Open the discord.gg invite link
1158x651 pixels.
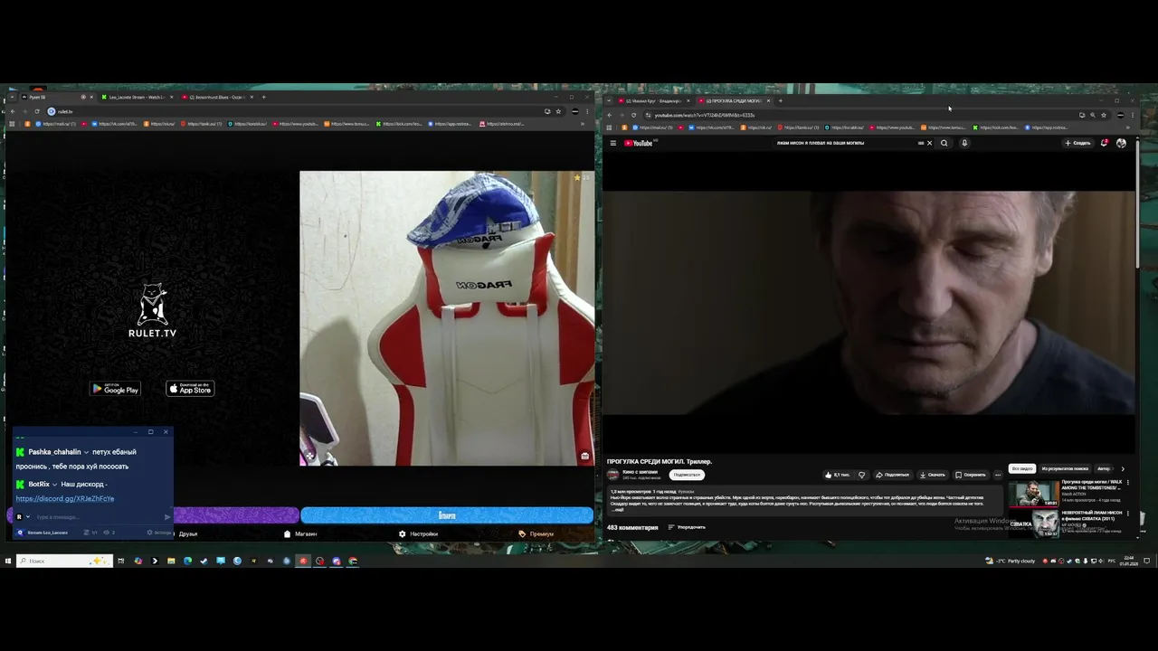[x=65, y=498]
